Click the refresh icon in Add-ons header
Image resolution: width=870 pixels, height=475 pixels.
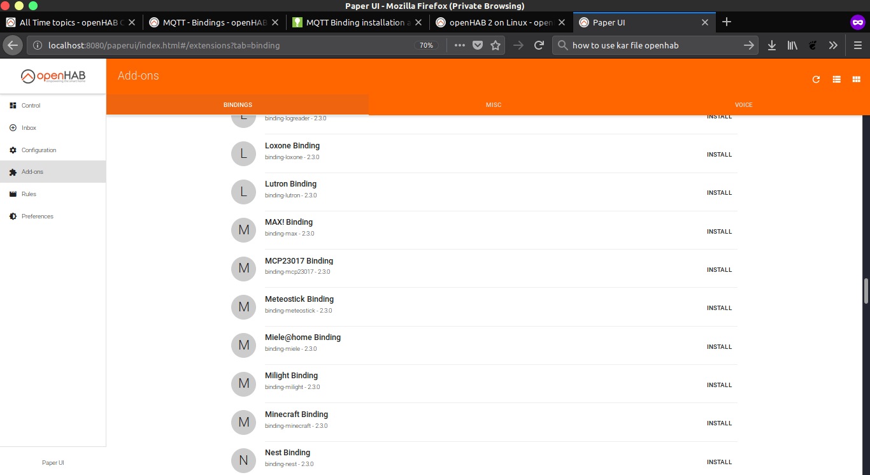[x=816, y=80]
